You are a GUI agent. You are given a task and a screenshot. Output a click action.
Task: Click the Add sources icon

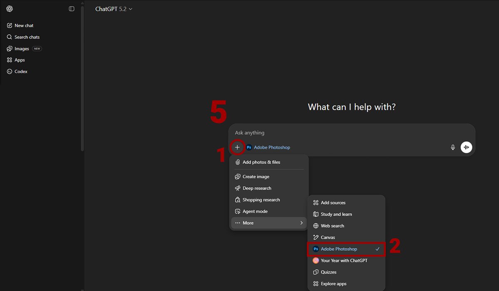[x=316, y=203]
